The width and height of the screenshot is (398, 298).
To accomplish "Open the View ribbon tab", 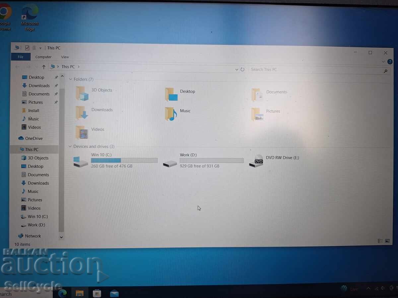I will [x=65, y=57].
